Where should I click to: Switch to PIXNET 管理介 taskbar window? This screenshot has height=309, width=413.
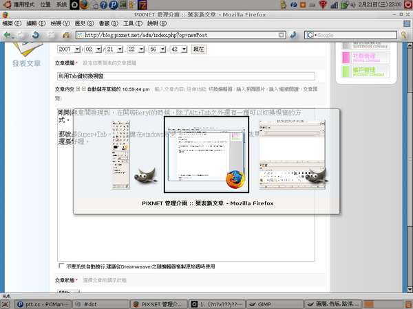click(x=159, y=304)
